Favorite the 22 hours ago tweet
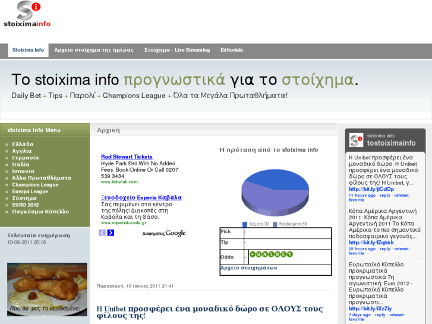This screenshot has width=432, height=324. (357, 253)
